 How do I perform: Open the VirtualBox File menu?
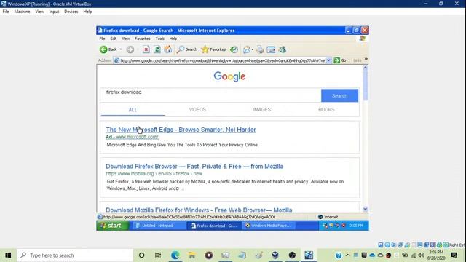point(6,12)
